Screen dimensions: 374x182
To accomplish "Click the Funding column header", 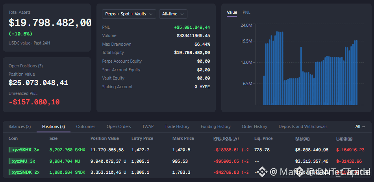I will (344, 138).
